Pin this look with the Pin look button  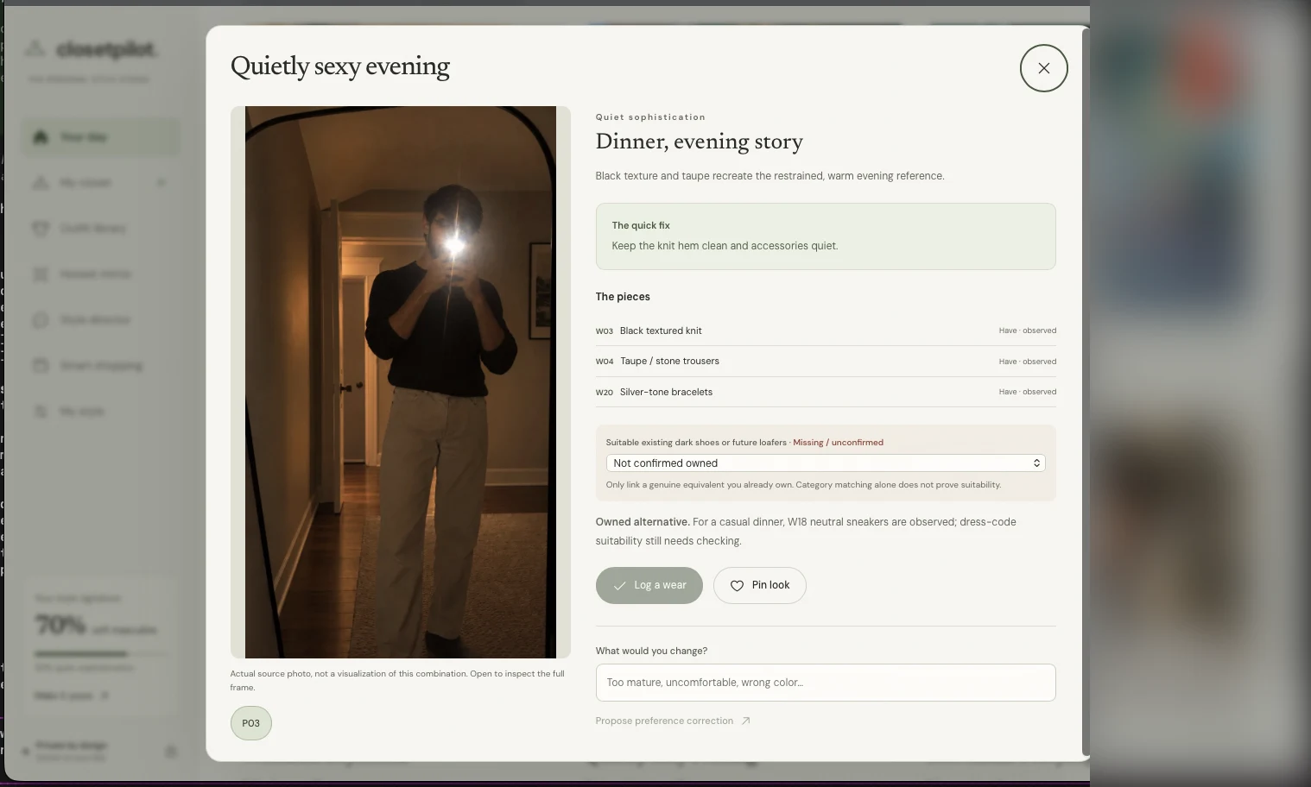760,585
